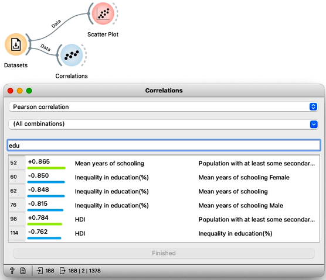The width and height of the screenshot is (326, 280).
Task: Select the +0.865 Mean years of schooling row
Action: [x=164, y=163]
